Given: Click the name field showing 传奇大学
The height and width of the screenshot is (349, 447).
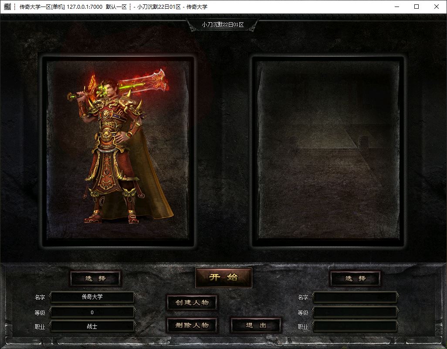Looking at the screenshot, I should click(92, 297).
